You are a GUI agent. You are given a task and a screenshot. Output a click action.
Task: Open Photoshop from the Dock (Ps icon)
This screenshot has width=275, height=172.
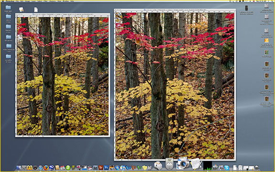[x=106, y=167]
